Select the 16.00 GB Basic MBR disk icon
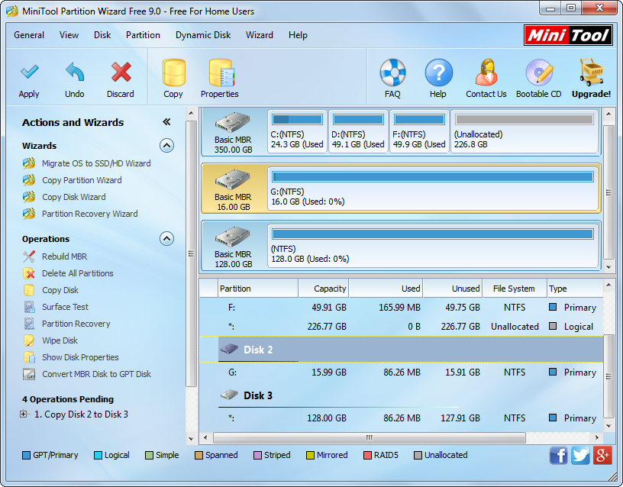Image resolution: width=623 pixels, height=487 pixels. (232, 179)
